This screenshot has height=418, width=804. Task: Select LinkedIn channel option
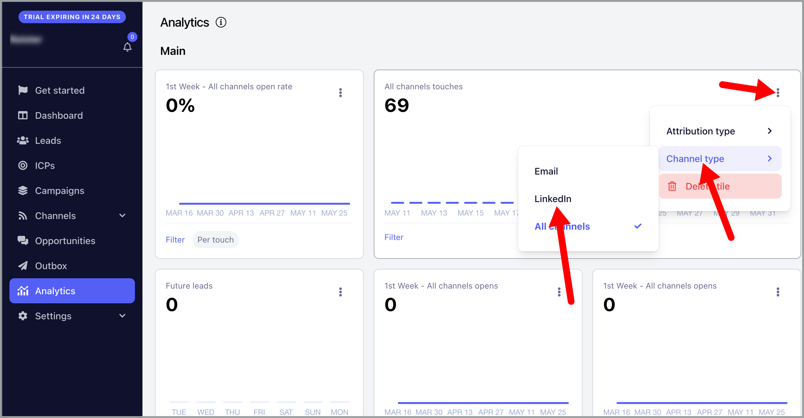click(x=588, y=199)
